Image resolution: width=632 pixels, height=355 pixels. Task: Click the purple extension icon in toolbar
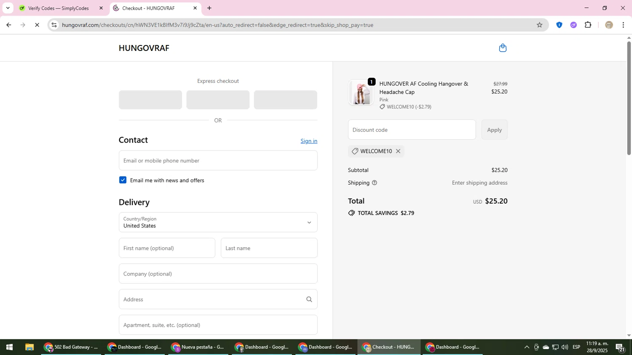(x=573, y=25)
